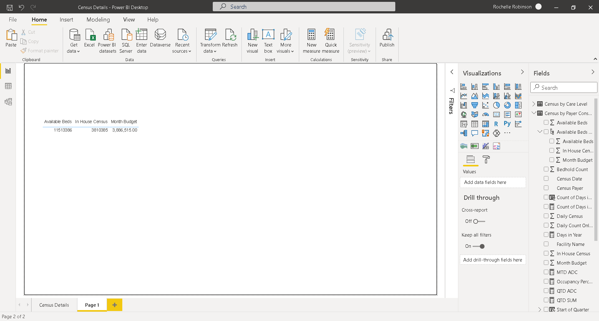599x321 pixels.
Task: Add a new report page
Action: point(114,305)
